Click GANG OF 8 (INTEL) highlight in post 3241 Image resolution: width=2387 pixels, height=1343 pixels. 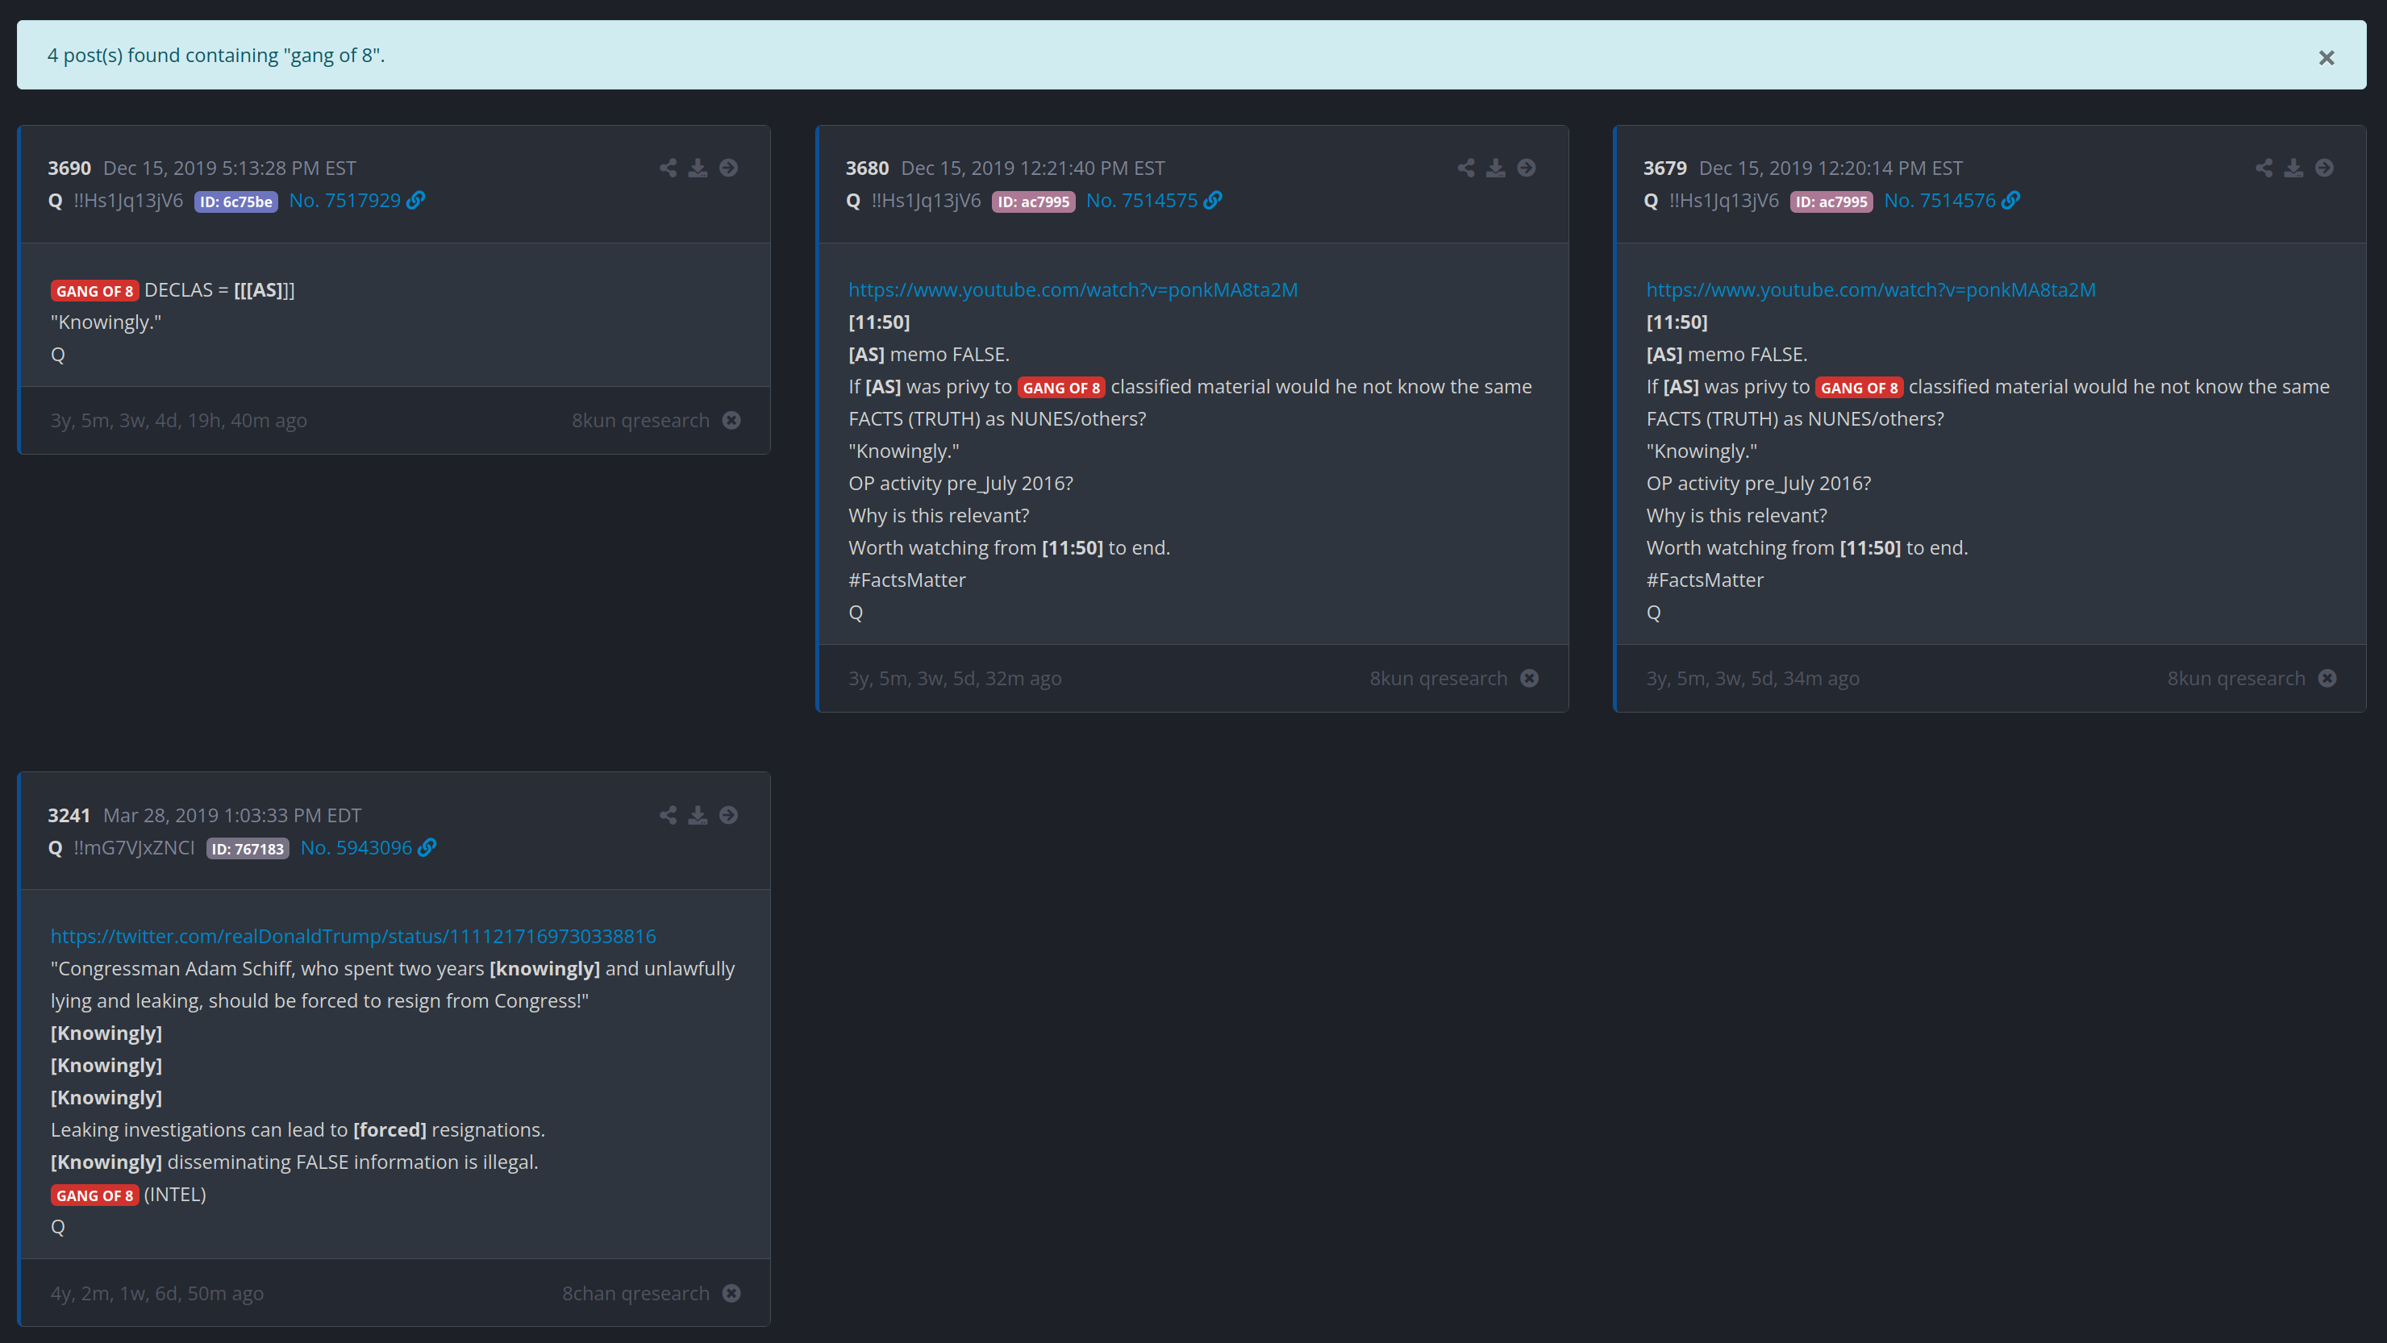coord(94,1195)
